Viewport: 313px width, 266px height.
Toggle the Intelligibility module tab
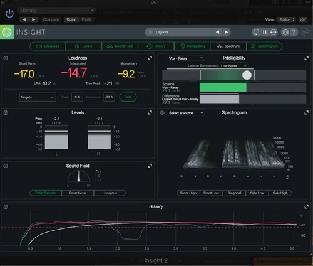(x=192, y=46)
